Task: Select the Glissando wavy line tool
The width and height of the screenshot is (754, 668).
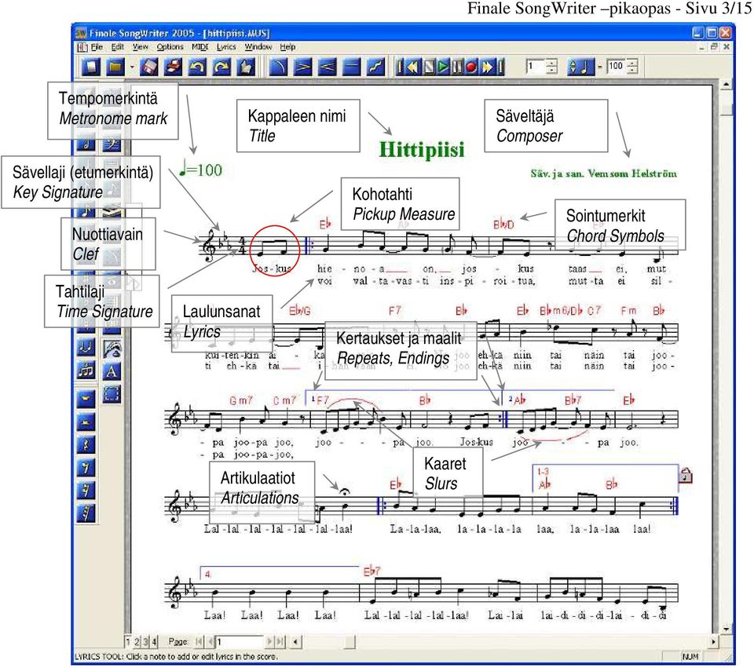Action: point(375,67)
